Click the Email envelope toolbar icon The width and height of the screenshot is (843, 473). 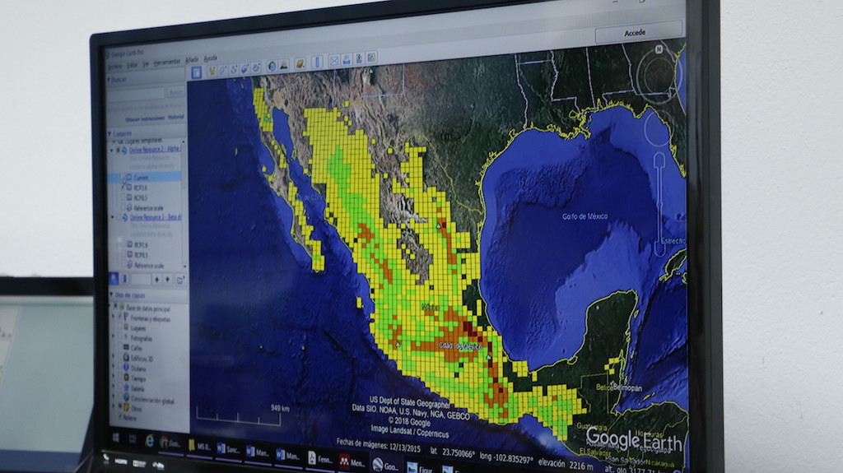(334, 61)
